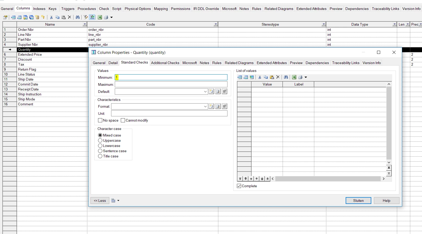The height and width of the screenshot is (234, 422).
Task: Click the Maximum input field
Action: pyautogui.click(x=171, y=84)
